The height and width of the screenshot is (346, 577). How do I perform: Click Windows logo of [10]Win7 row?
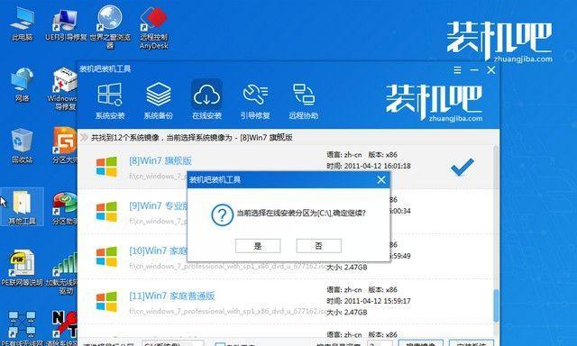coord(106,256)
